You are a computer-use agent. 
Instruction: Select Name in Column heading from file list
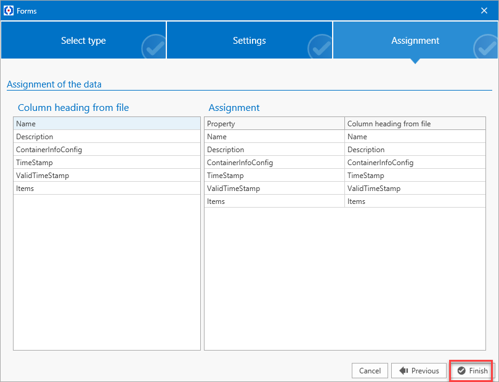click(x=107, y=123)
